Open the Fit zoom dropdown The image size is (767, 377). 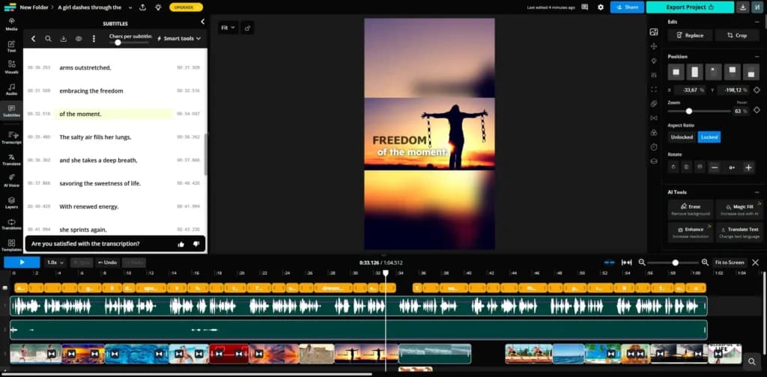point(228,28)
